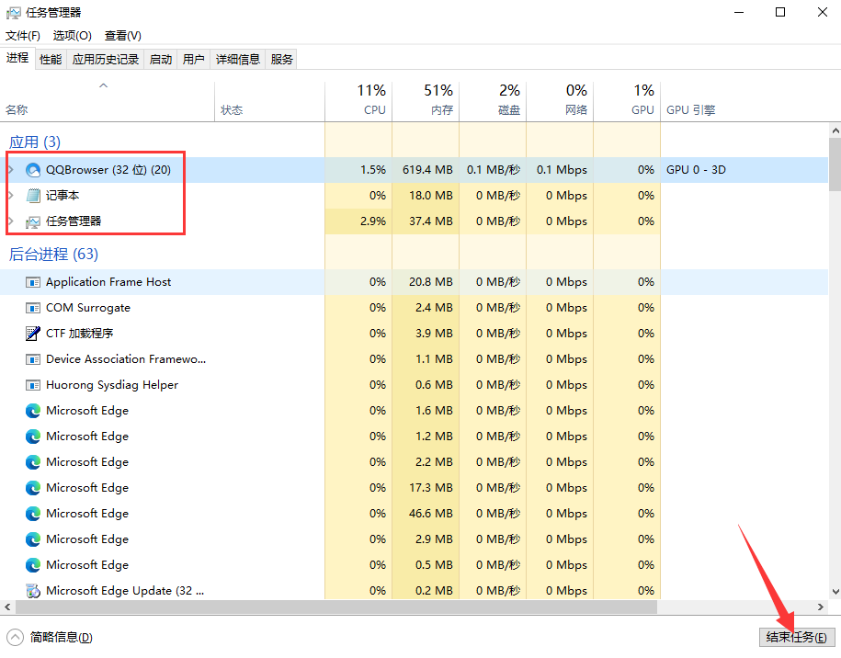This screenshot has height=658, width=841.
Task: Click the horizontal scrollbar thumb
Action: pos(336,607)
